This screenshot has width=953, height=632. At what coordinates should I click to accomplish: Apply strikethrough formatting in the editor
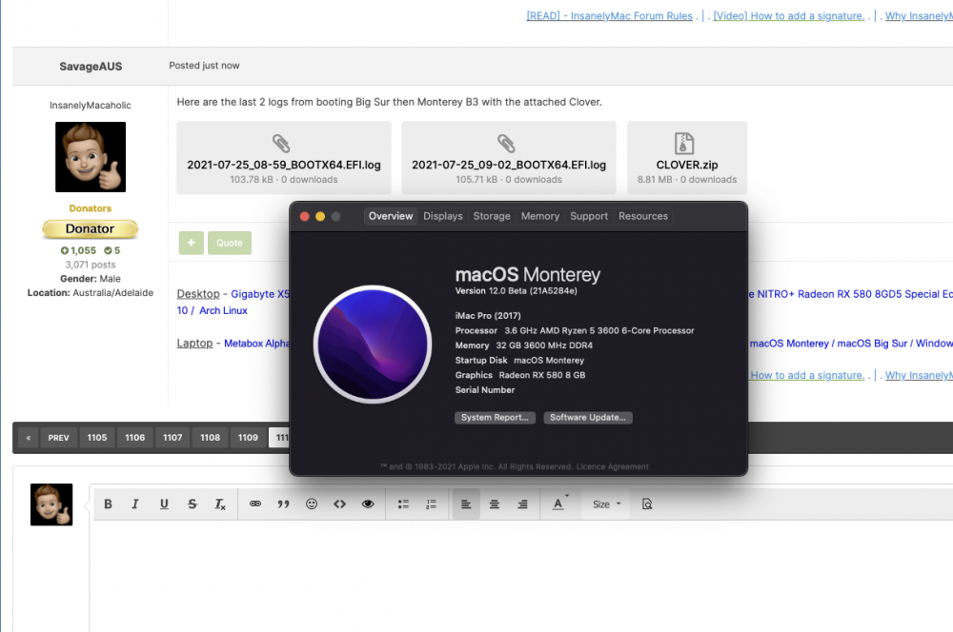pyautogui.click(x=193, y=504)
